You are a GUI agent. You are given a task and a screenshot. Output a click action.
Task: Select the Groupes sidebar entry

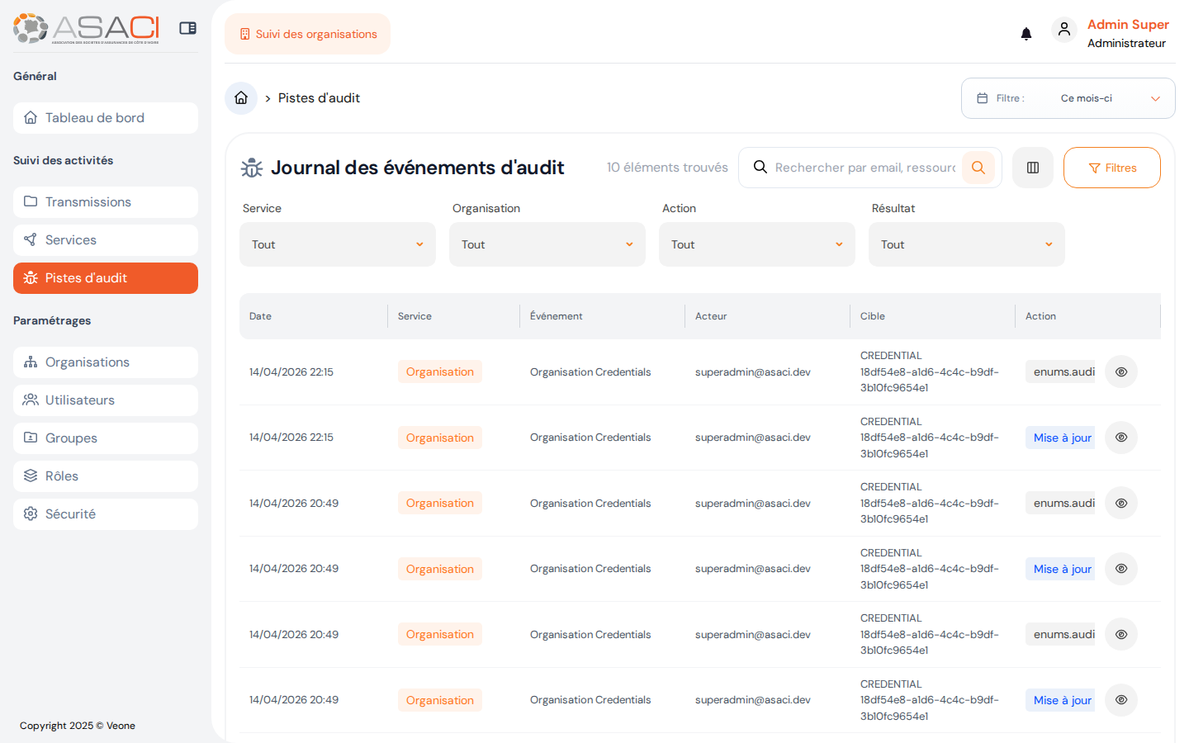coord(105,438)
